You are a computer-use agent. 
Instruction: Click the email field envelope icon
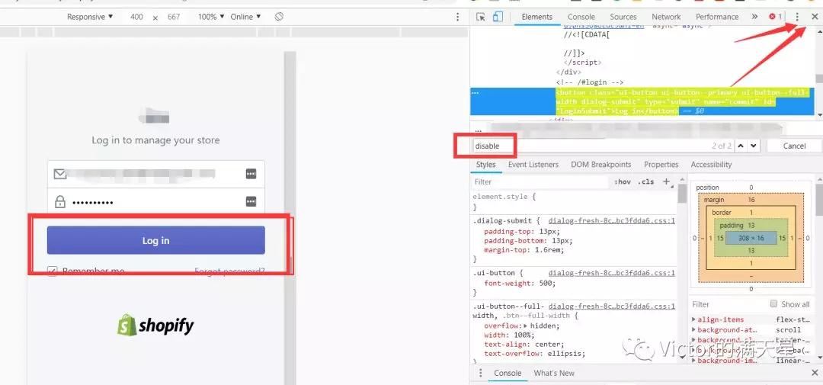(x=60, y=174)
